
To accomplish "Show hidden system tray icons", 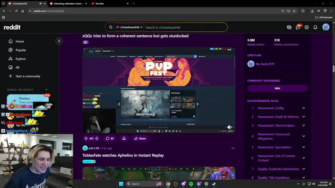I will coord(299,184).
